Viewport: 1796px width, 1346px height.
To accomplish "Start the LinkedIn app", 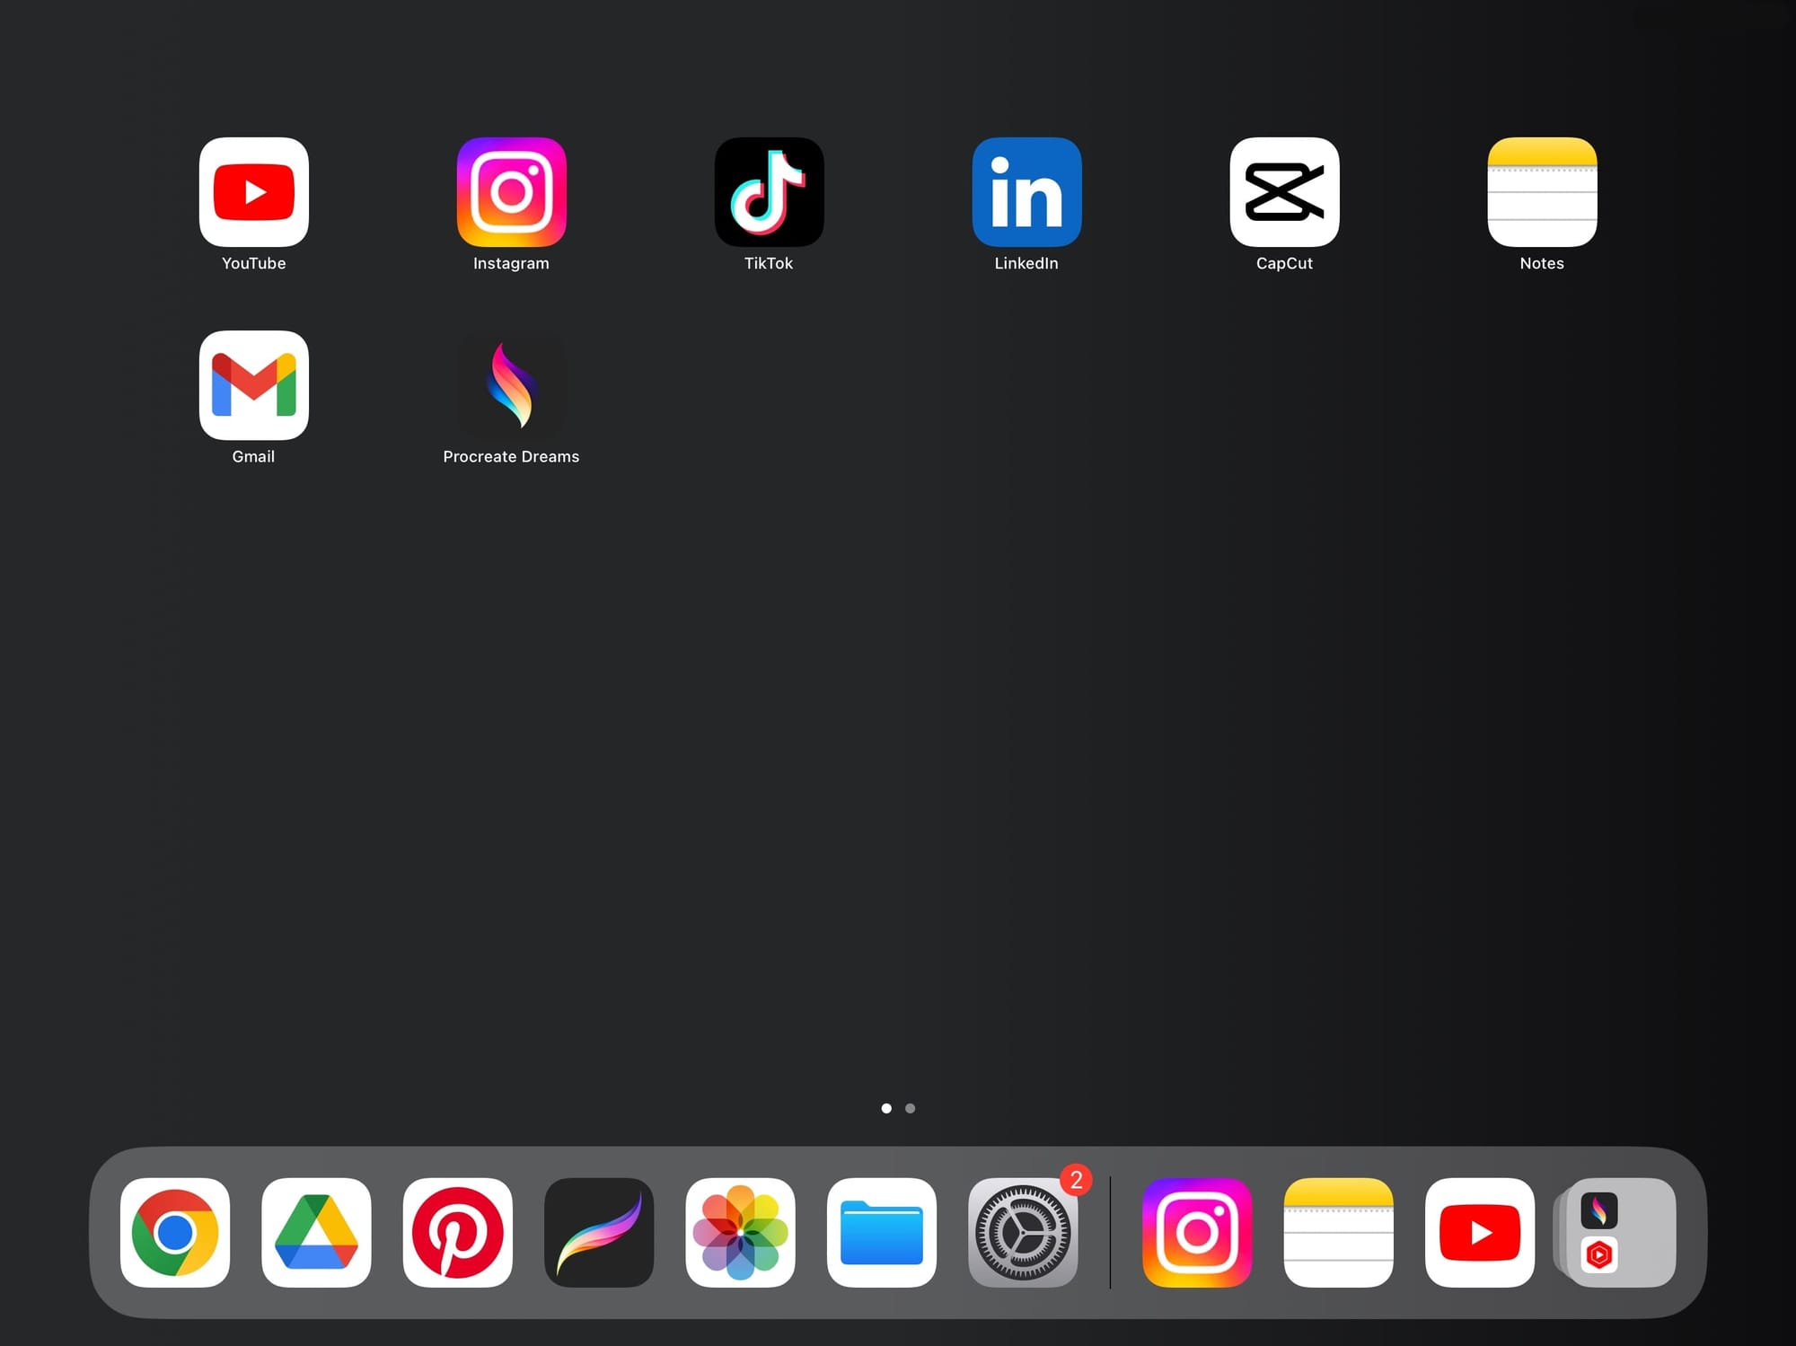I will pos(1026,192).
